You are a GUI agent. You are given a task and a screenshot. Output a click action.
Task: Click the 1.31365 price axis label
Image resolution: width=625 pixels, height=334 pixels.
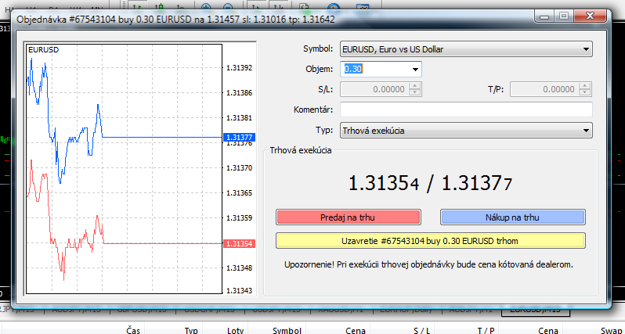[239, 193]
